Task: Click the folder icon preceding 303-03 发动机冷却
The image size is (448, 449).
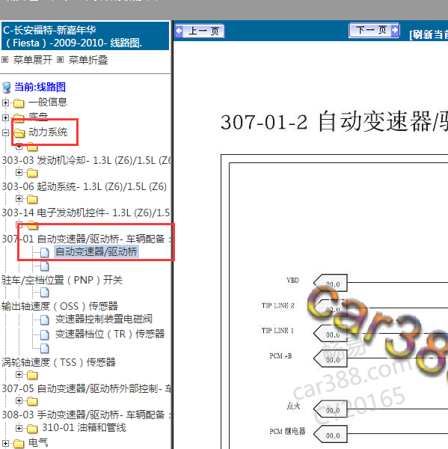Action: click(32, 147)
